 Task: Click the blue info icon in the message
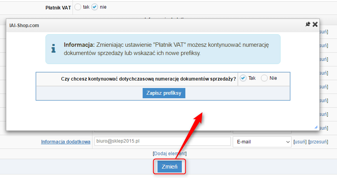click(x=54, y=48)
